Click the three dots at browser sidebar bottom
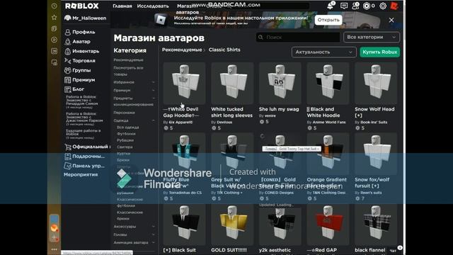The height and width of the screenshot is (255, 453). [x=54, y=249]
